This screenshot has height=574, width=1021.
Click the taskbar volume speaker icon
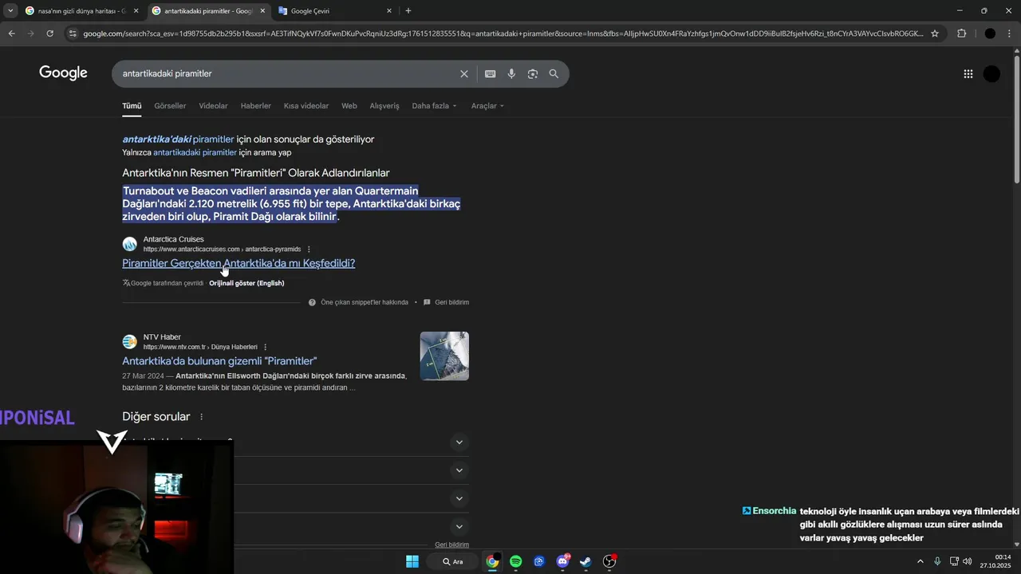click(968, 561)
